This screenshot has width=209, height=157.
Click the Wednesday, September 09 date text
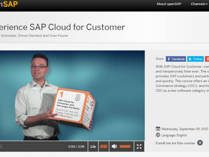point(185,129)
